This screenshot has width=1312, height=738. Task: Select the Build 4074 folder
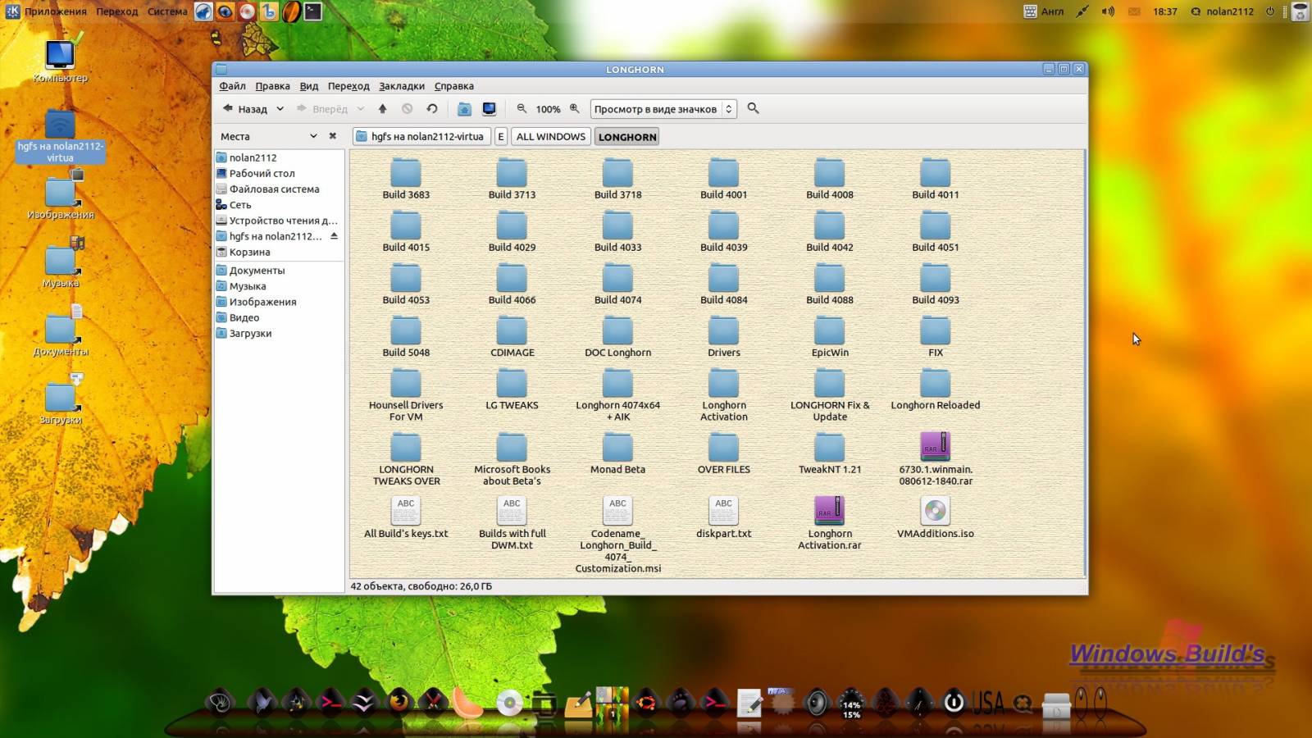click(x=617, y=284)
